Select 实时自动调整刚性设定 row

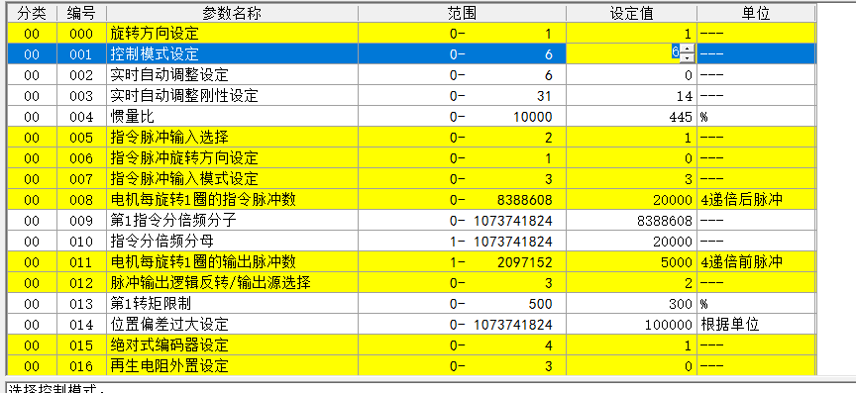[x=411, y=95]
